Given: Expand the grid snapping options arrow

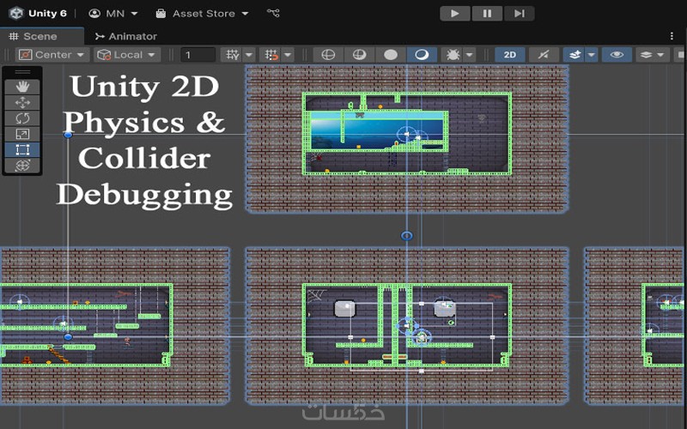Looking at the screenshot, I should [289, 55].
